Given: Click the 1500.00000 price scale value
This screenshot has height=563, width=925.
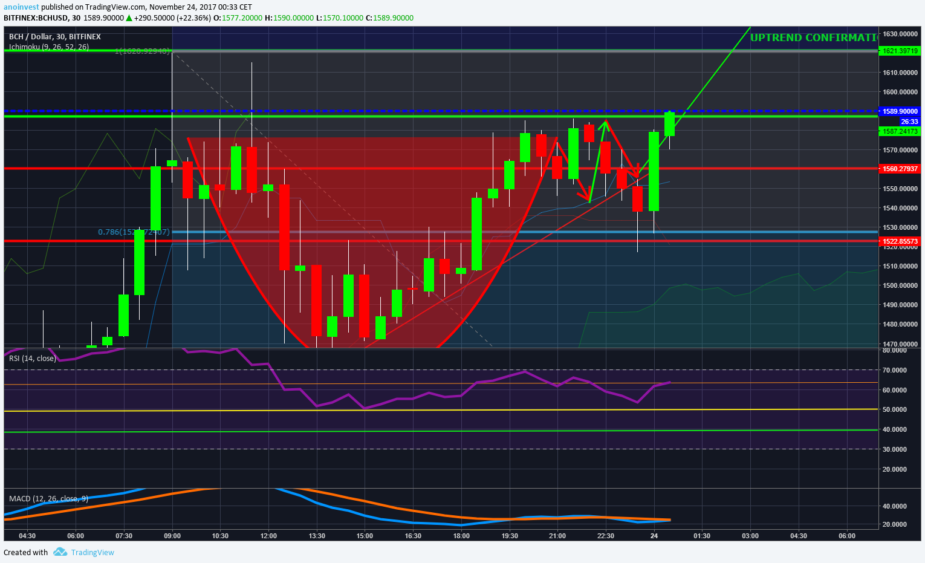Looking at the screenshot, I should 900,285.
